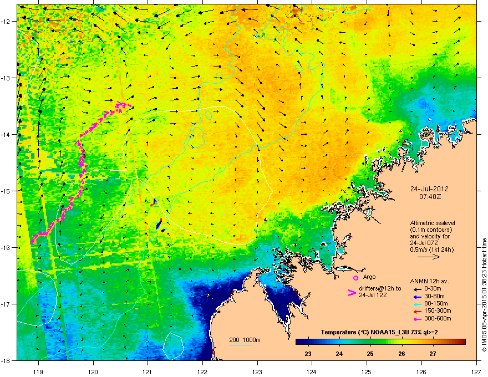This screenshot has height=377, width=488.
Task: Click the IMOS copyright timestamp text
Action: pyautogui.click(x=484, y=295)
